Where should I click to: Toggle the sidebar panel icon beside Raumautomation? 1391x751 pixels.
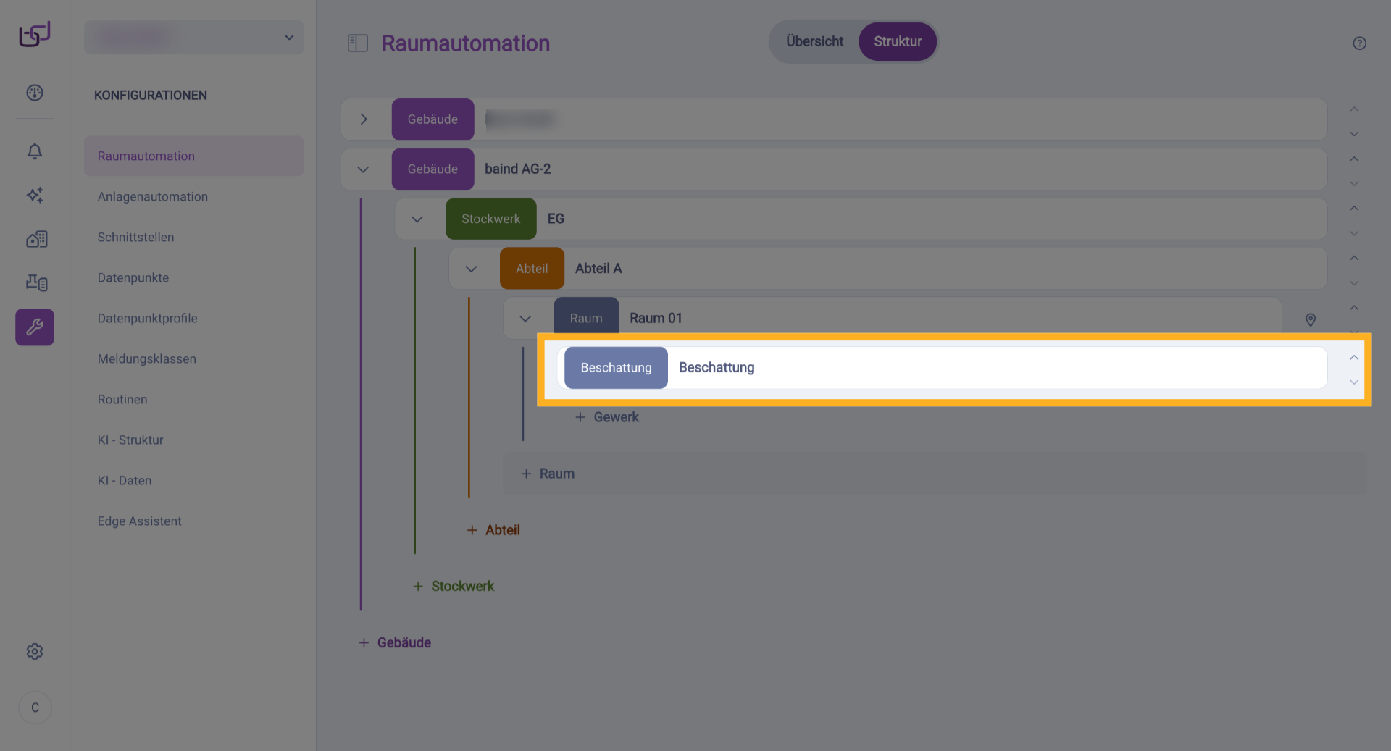pyautogui.click(x=358, y=43)
